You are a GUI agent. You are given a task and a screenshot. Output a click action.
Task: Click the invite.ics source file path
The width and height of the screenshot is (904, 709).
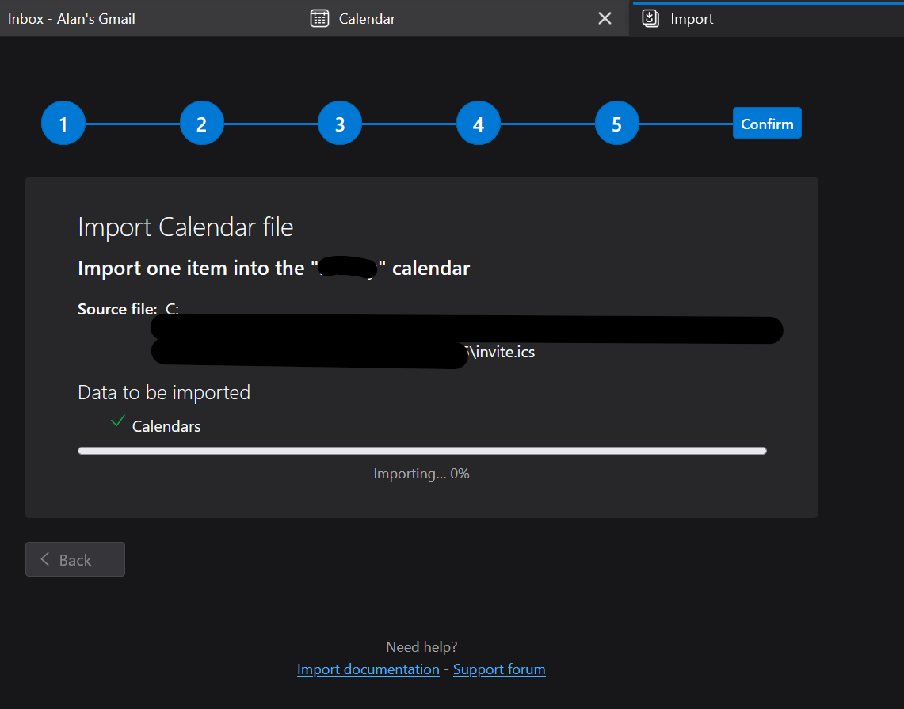(502, 353)
